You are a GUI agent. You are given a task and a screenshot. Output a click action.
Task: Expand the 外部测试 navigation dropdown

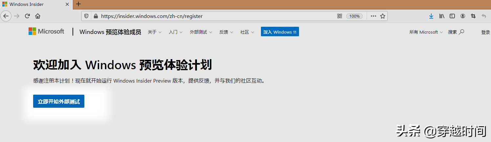tap(201, 32)
